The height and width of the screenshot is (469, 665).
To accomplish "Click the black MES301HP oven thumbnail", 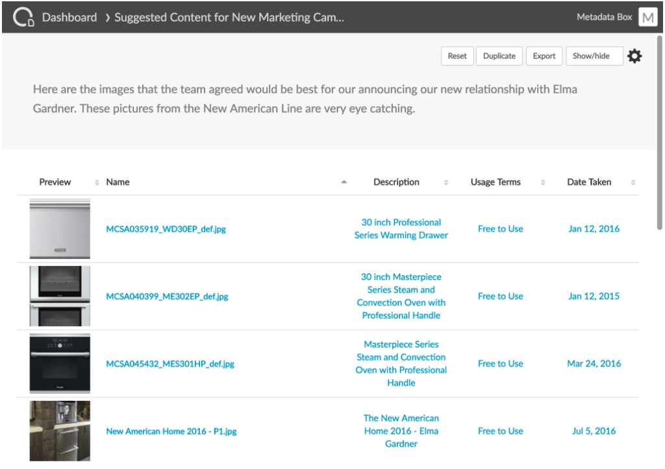I will 60,364.
